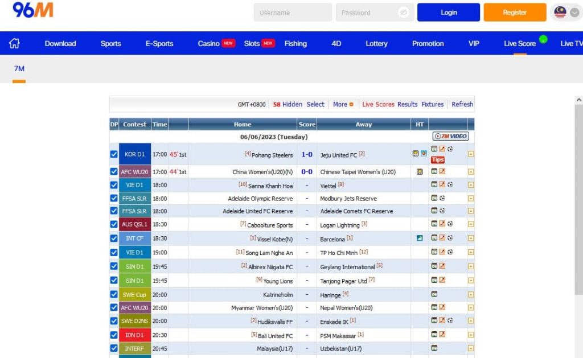Uncheck the AFC WU20 China Women's checkbox
Viewport: 583px width, 358px height.
[114, 171]
